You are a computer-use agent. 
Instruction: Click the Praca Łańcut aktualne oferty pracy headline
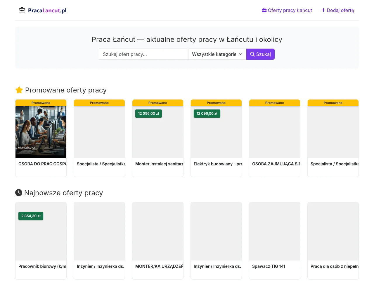[187, 40]
